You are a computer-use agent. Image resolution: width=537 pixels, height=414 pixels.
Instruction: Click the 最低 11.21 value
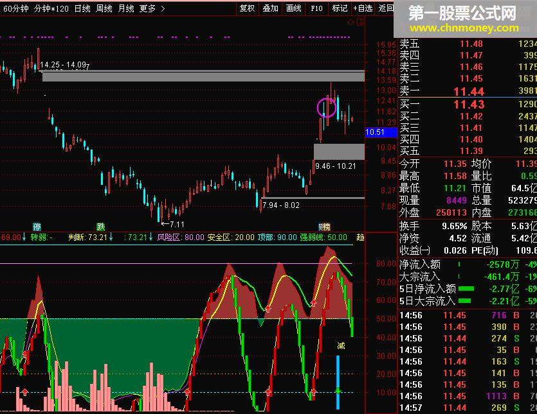(455, 188)
